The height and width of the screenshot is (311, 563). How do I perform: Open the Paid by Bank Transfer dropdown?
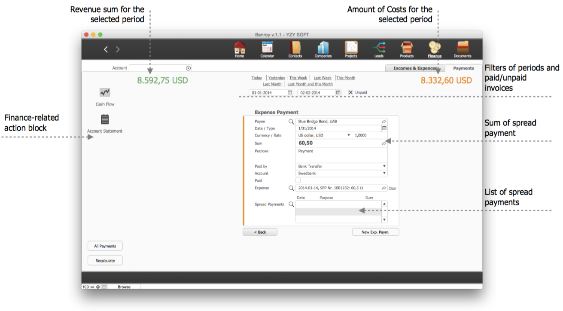[341, 166]
